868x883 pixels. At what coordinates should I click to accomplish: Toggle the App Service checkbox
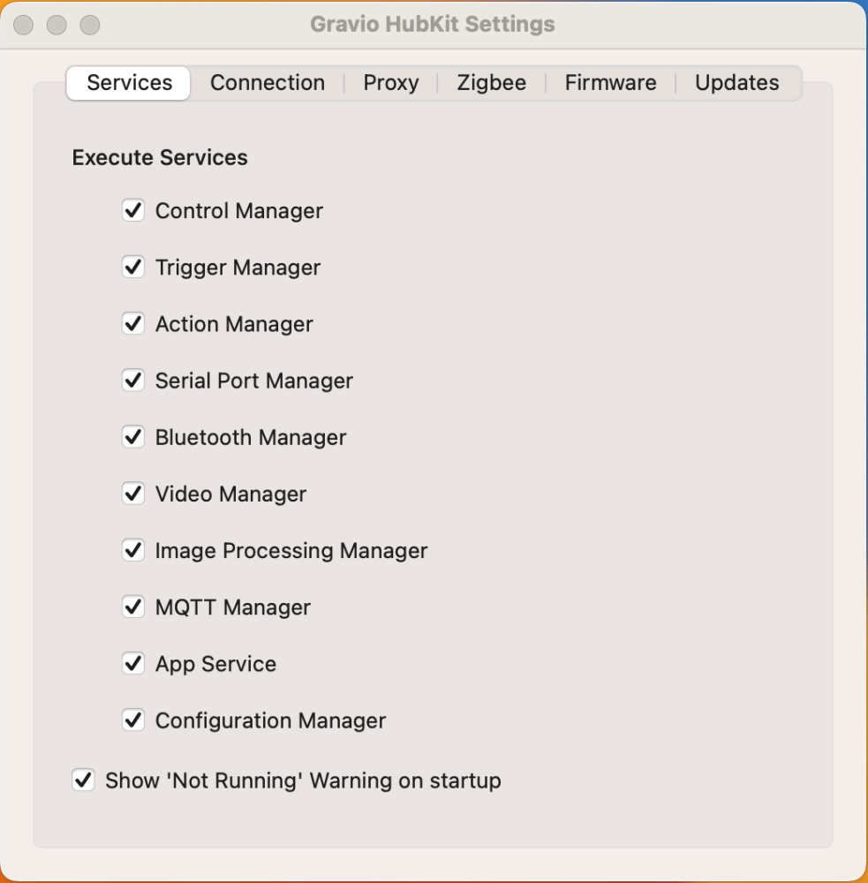[133, 663]
